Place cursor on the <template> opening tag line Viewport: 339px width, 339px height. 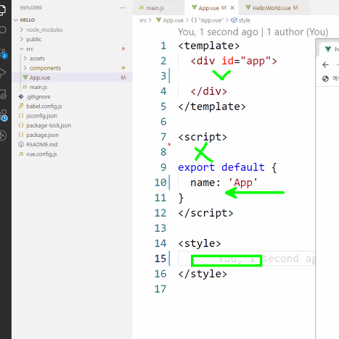[x=209, y=46]
